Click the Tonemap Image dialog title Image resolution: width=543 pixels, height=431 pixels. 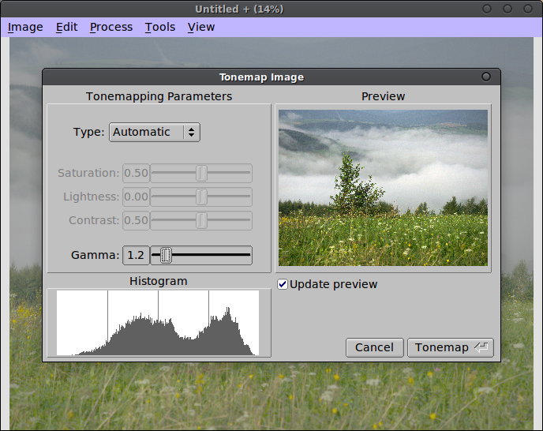[261, 77]
